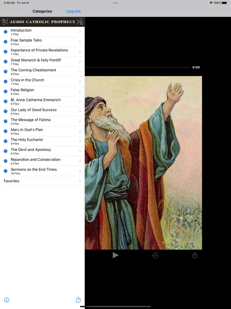
Task: Select The Devil and Apostasy category
Action: click(42, 151)
